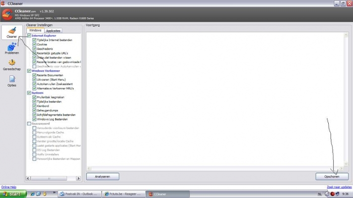Select the Cleaner section in sidebar
353x198 pixels.
[12, 32]
